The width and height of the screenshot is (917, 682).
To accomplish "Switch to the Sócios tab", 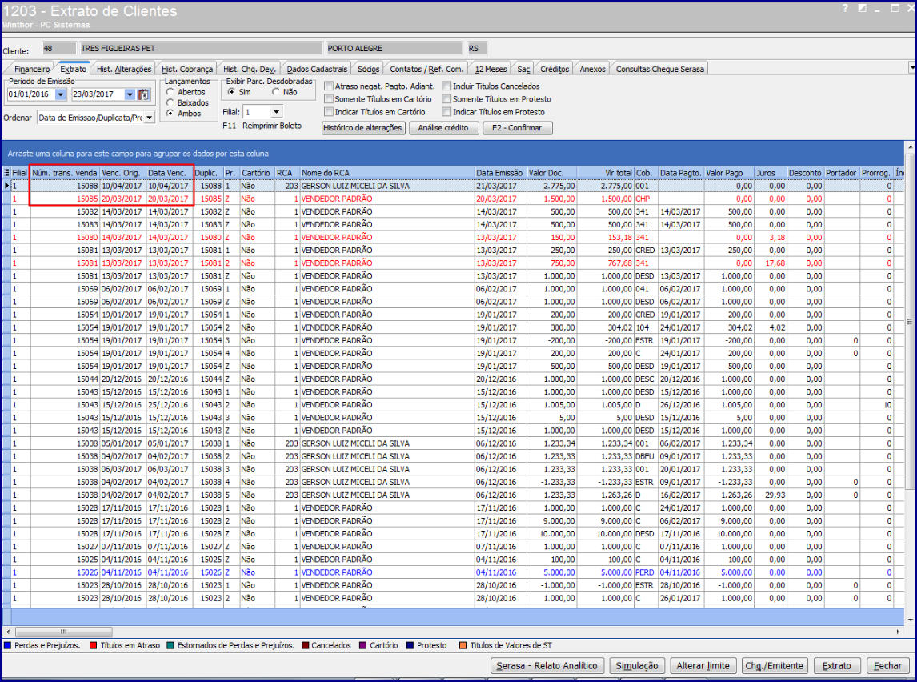I will point(368,69).
